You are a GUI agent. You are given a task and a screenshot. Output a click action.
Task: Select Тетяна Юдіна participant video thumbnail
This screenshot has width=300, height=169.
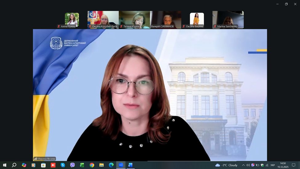tap(134, 20)
